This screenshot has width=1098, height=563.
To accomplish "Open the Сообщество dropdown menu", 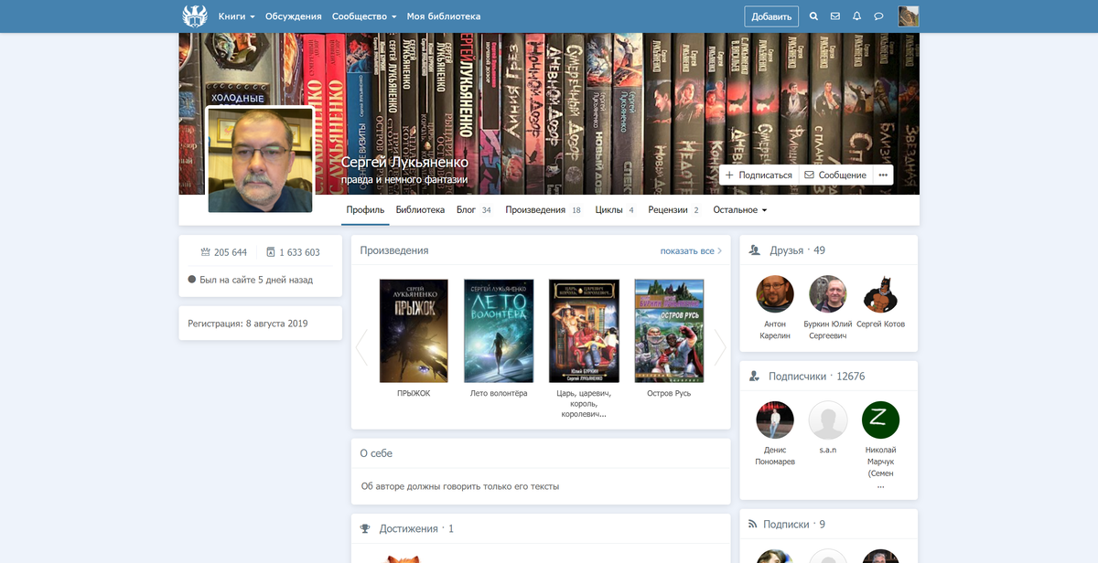I will [364, 16].
